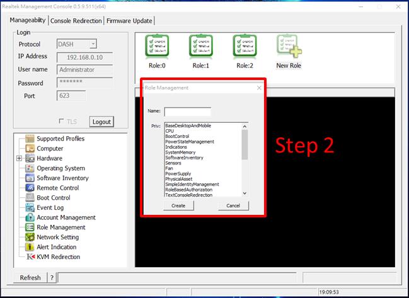The height and width of the screenshot is (298, 409).
Task: Select the Hardware tree icon
Action: 30,158
